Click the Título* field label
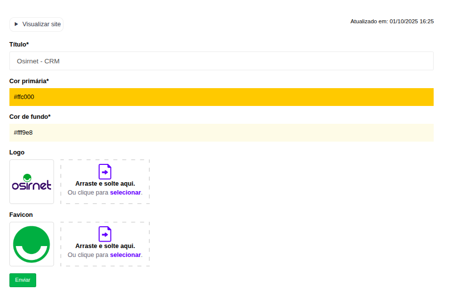Image resolution: width=451 pixels, height=304 pixels. click(x=19, y=45)
